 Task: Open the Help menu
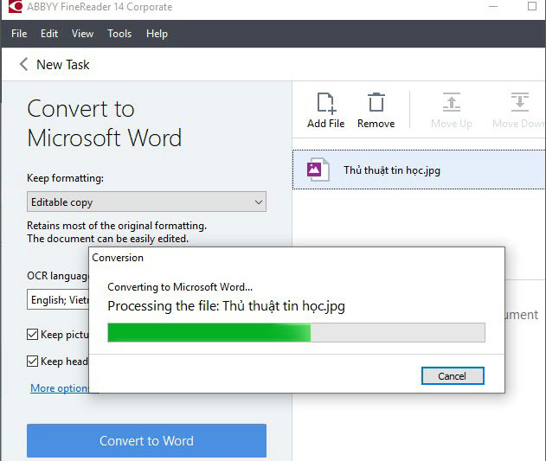(157, 34)
